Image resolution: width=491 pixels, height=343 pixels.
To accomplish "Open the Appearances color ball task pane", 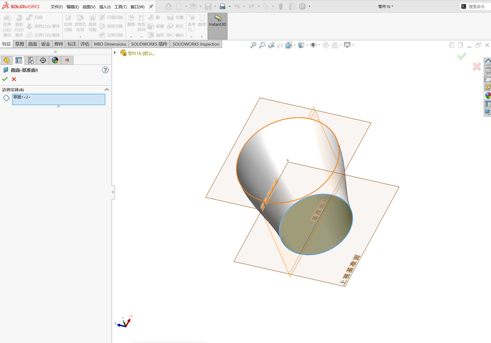I will (x=488, y=95).
